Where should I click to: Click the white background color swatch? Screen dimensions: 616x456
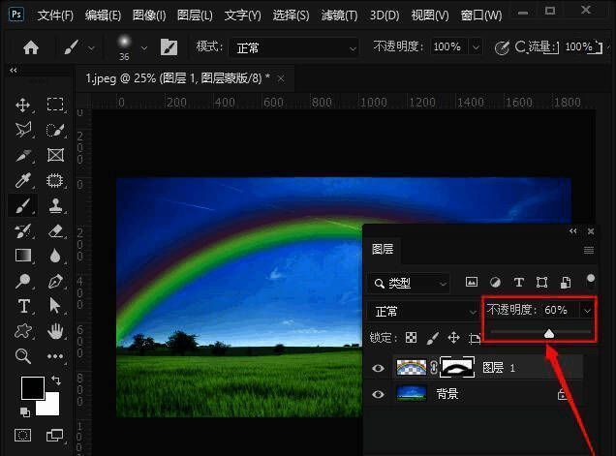tap(50, 406)
